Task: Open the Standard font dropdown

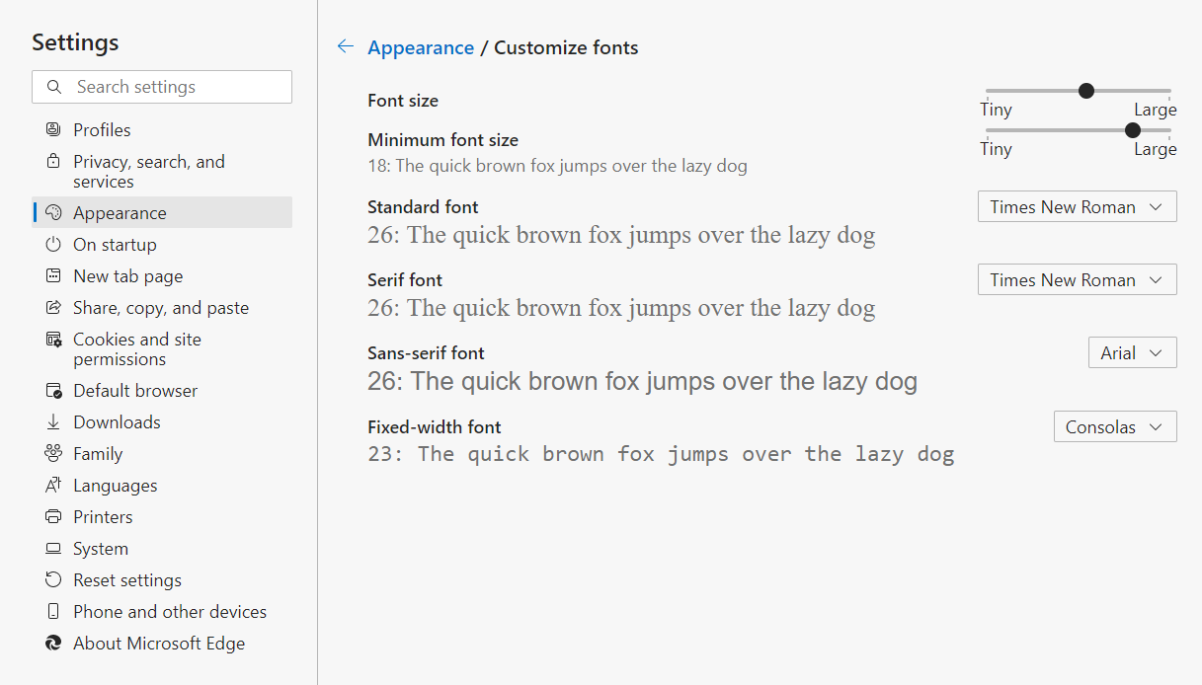Action: 1077,207
